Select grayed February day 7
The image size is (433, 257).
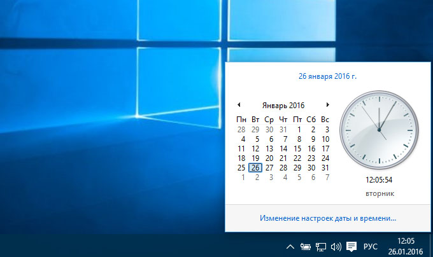(x=327, y=177)
